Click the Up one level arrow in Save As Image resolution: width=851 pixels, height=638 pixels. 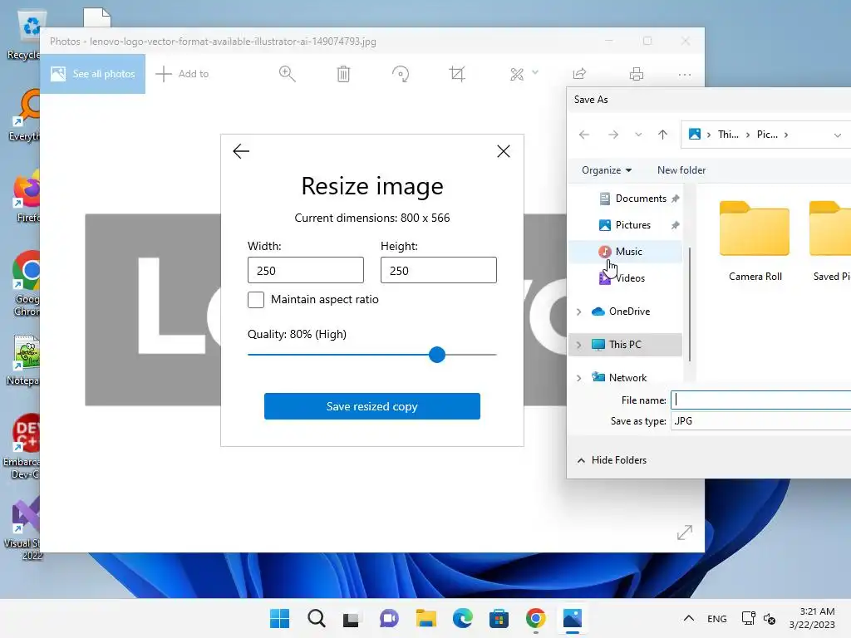tap(662, 135)
